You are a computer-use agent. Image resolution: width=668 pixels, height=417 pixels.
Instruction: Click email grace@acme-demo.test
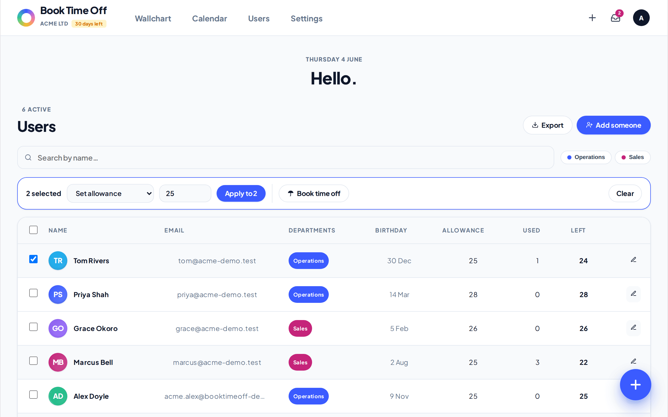(x=217, y=328)
